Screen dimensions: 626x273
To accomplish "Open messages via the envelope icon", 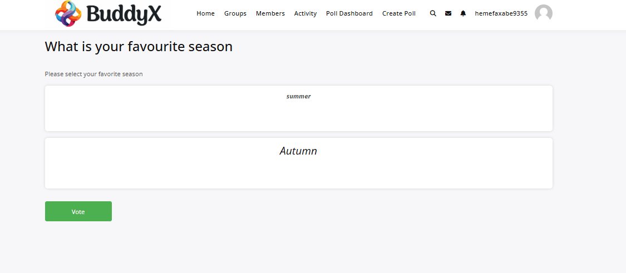I will (x=448, y=13).
